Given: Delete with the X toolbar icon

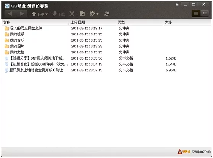Looking at the screenshot, I should click(72, 14).
